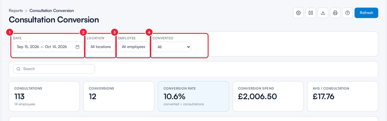Click the Consultation Conversion page heading
387x121 pixels.
(54, 20)
